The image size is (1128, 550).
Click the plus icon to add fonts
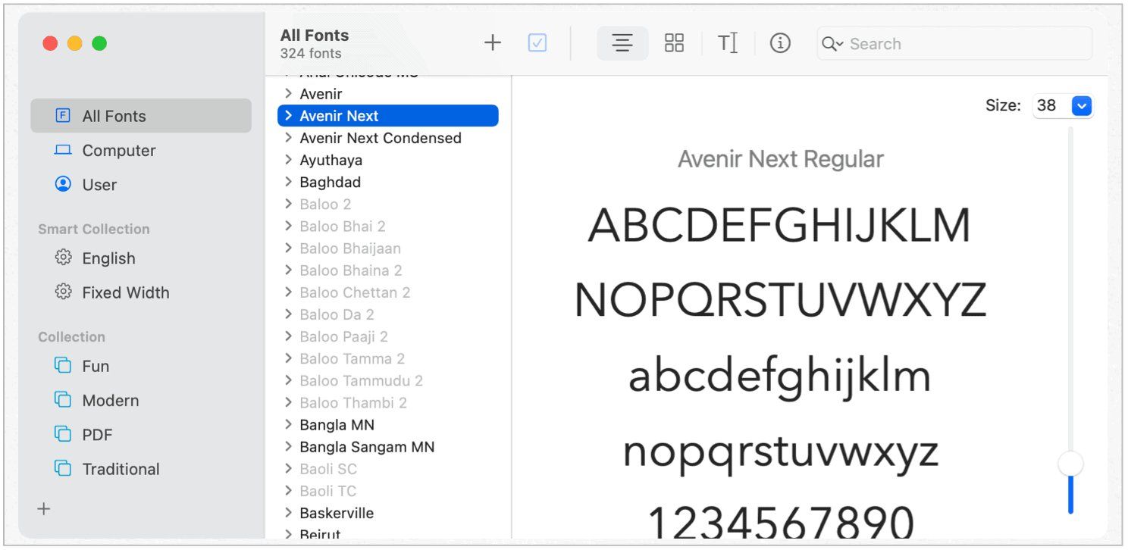click(493, 43)
